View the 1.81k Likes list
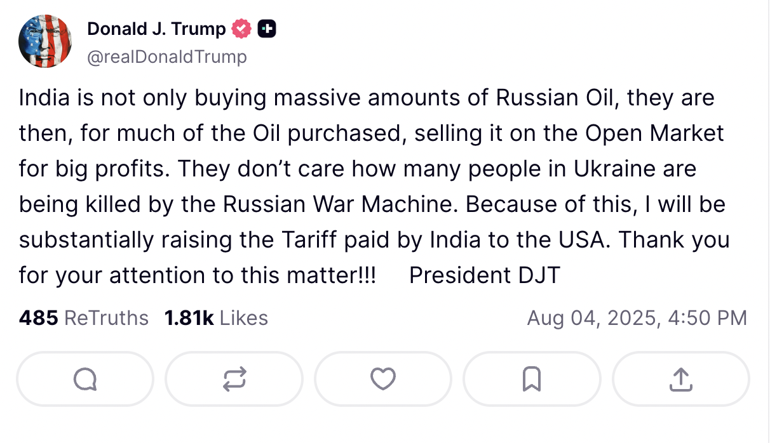 216,318
